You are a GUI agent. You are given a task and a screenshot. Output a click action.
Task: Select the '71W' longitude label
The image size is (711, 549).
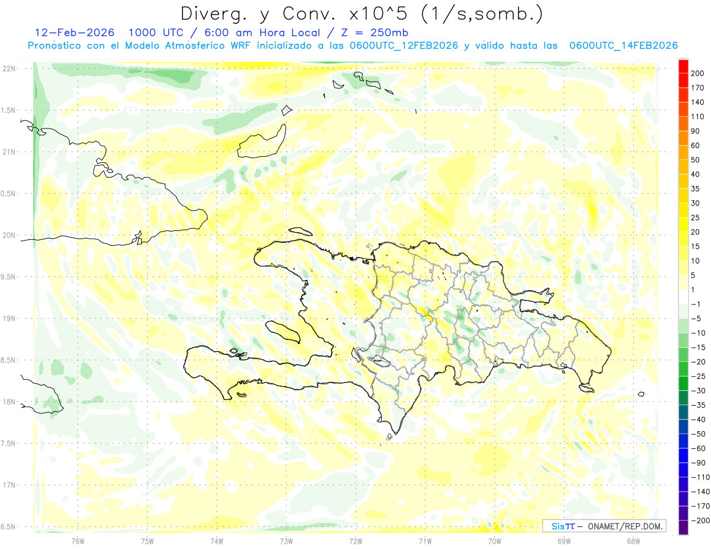pos(425,541)
